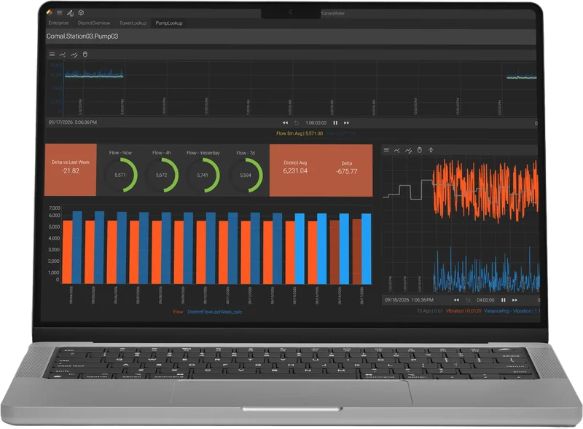This screenshot has width=583, height=429.
Task: Fast-forward the vibration chart time
Action: tap(514, 300)
